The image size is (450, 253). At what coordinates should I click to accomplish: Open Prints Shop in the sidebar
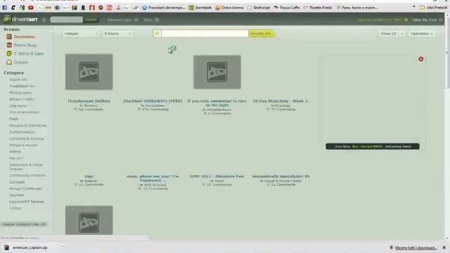pyautogui.click(x=22, y=45)
